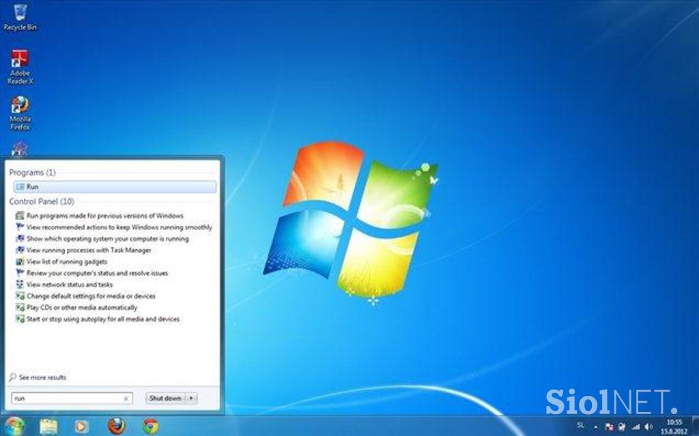The image size is (699, 436).
Task: Open View network status and tasks
Action: coord(70,285)
